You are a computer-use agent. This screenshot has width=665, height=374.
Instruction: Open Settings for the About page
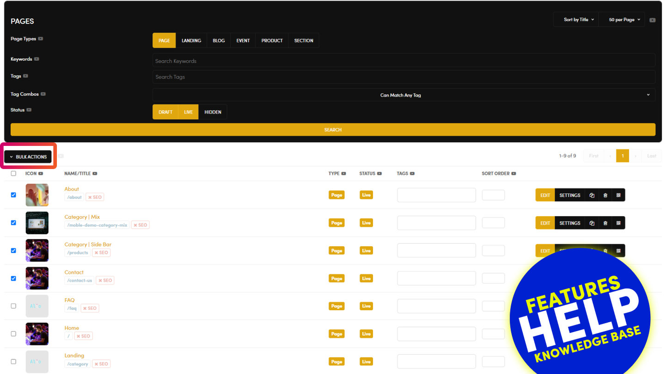pyautogui.click(x=569, y=195)
